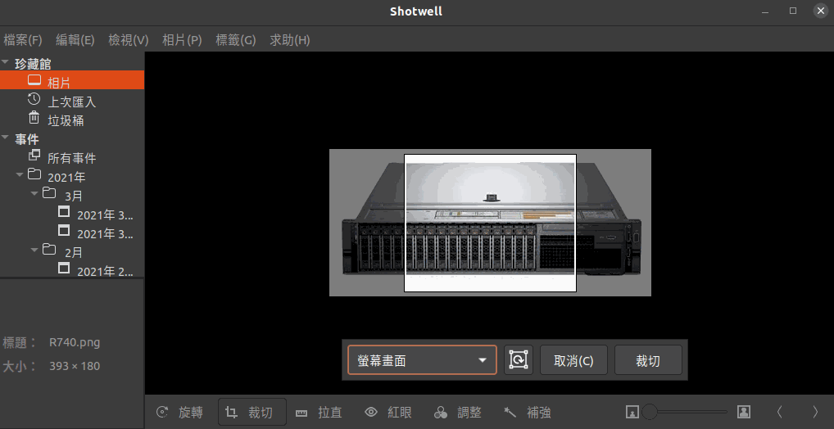
Task: Open the 編輯(E) menu
Action: click(x=75, y=40)
